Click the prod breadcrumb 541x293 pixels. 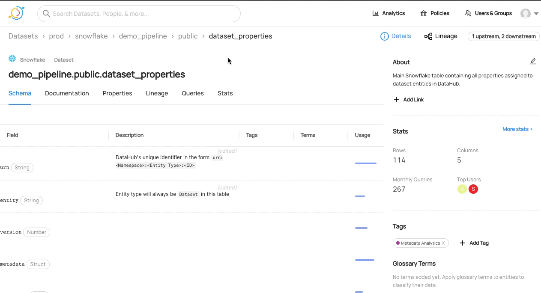tap(57, 36)
